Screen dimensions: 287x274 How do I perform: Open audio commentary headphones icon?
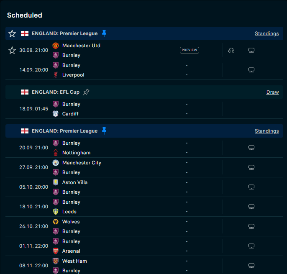pyautogui.click(x=231, y=50)
